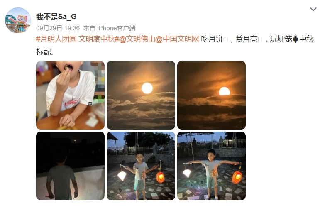Image resolution: width=320 pixels, height=208 pixels.
Task: View the dark photo of the boy's back
Action: point(70,166)
